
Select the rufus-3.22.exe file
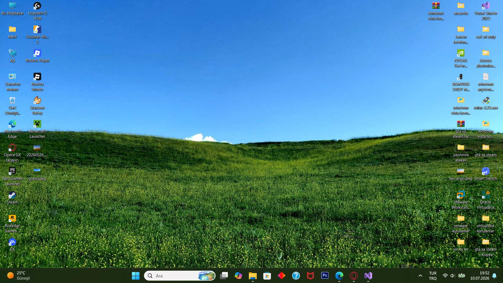pos(486,103)
